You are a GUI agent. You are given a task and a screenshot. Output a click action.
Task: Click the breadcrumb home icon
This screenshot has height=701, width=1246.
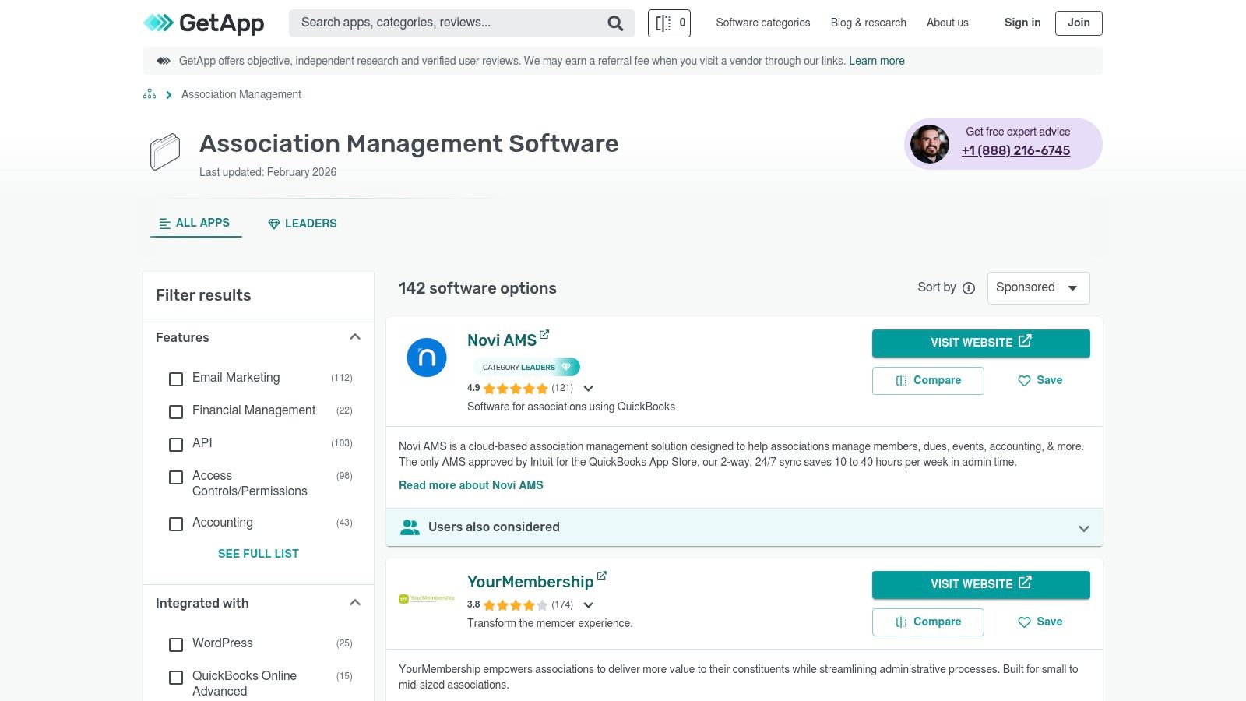click(x=149, y=93)
